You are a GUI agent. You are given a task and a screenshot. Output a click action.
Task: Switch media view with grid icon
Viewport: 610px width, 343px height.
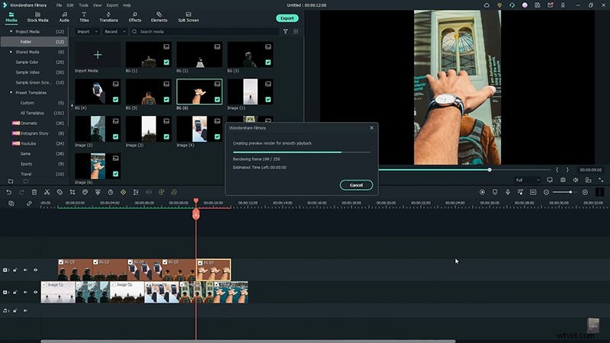coord(296,31)
